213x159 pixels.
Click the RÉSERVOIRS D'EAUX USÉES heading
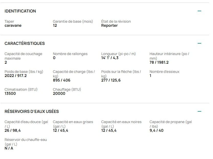(32, 111)
